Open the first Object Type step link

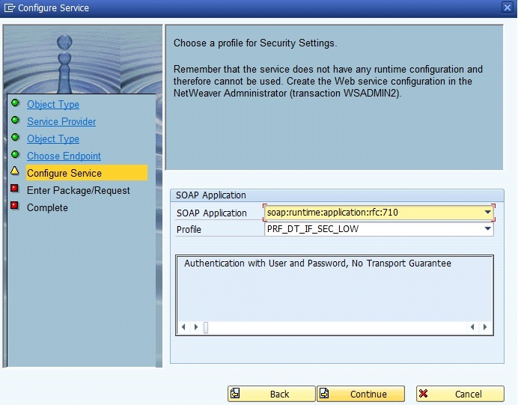tap(52, 105)
